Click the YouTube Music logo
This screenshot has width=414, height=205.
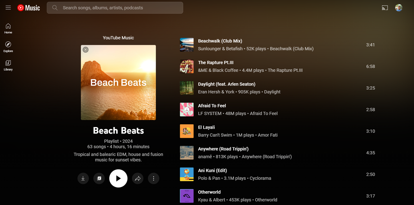tap(29, 8)
